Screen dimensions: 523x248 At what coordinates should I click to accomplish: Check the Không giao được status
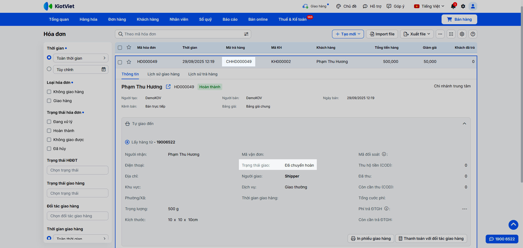point(49,140)
